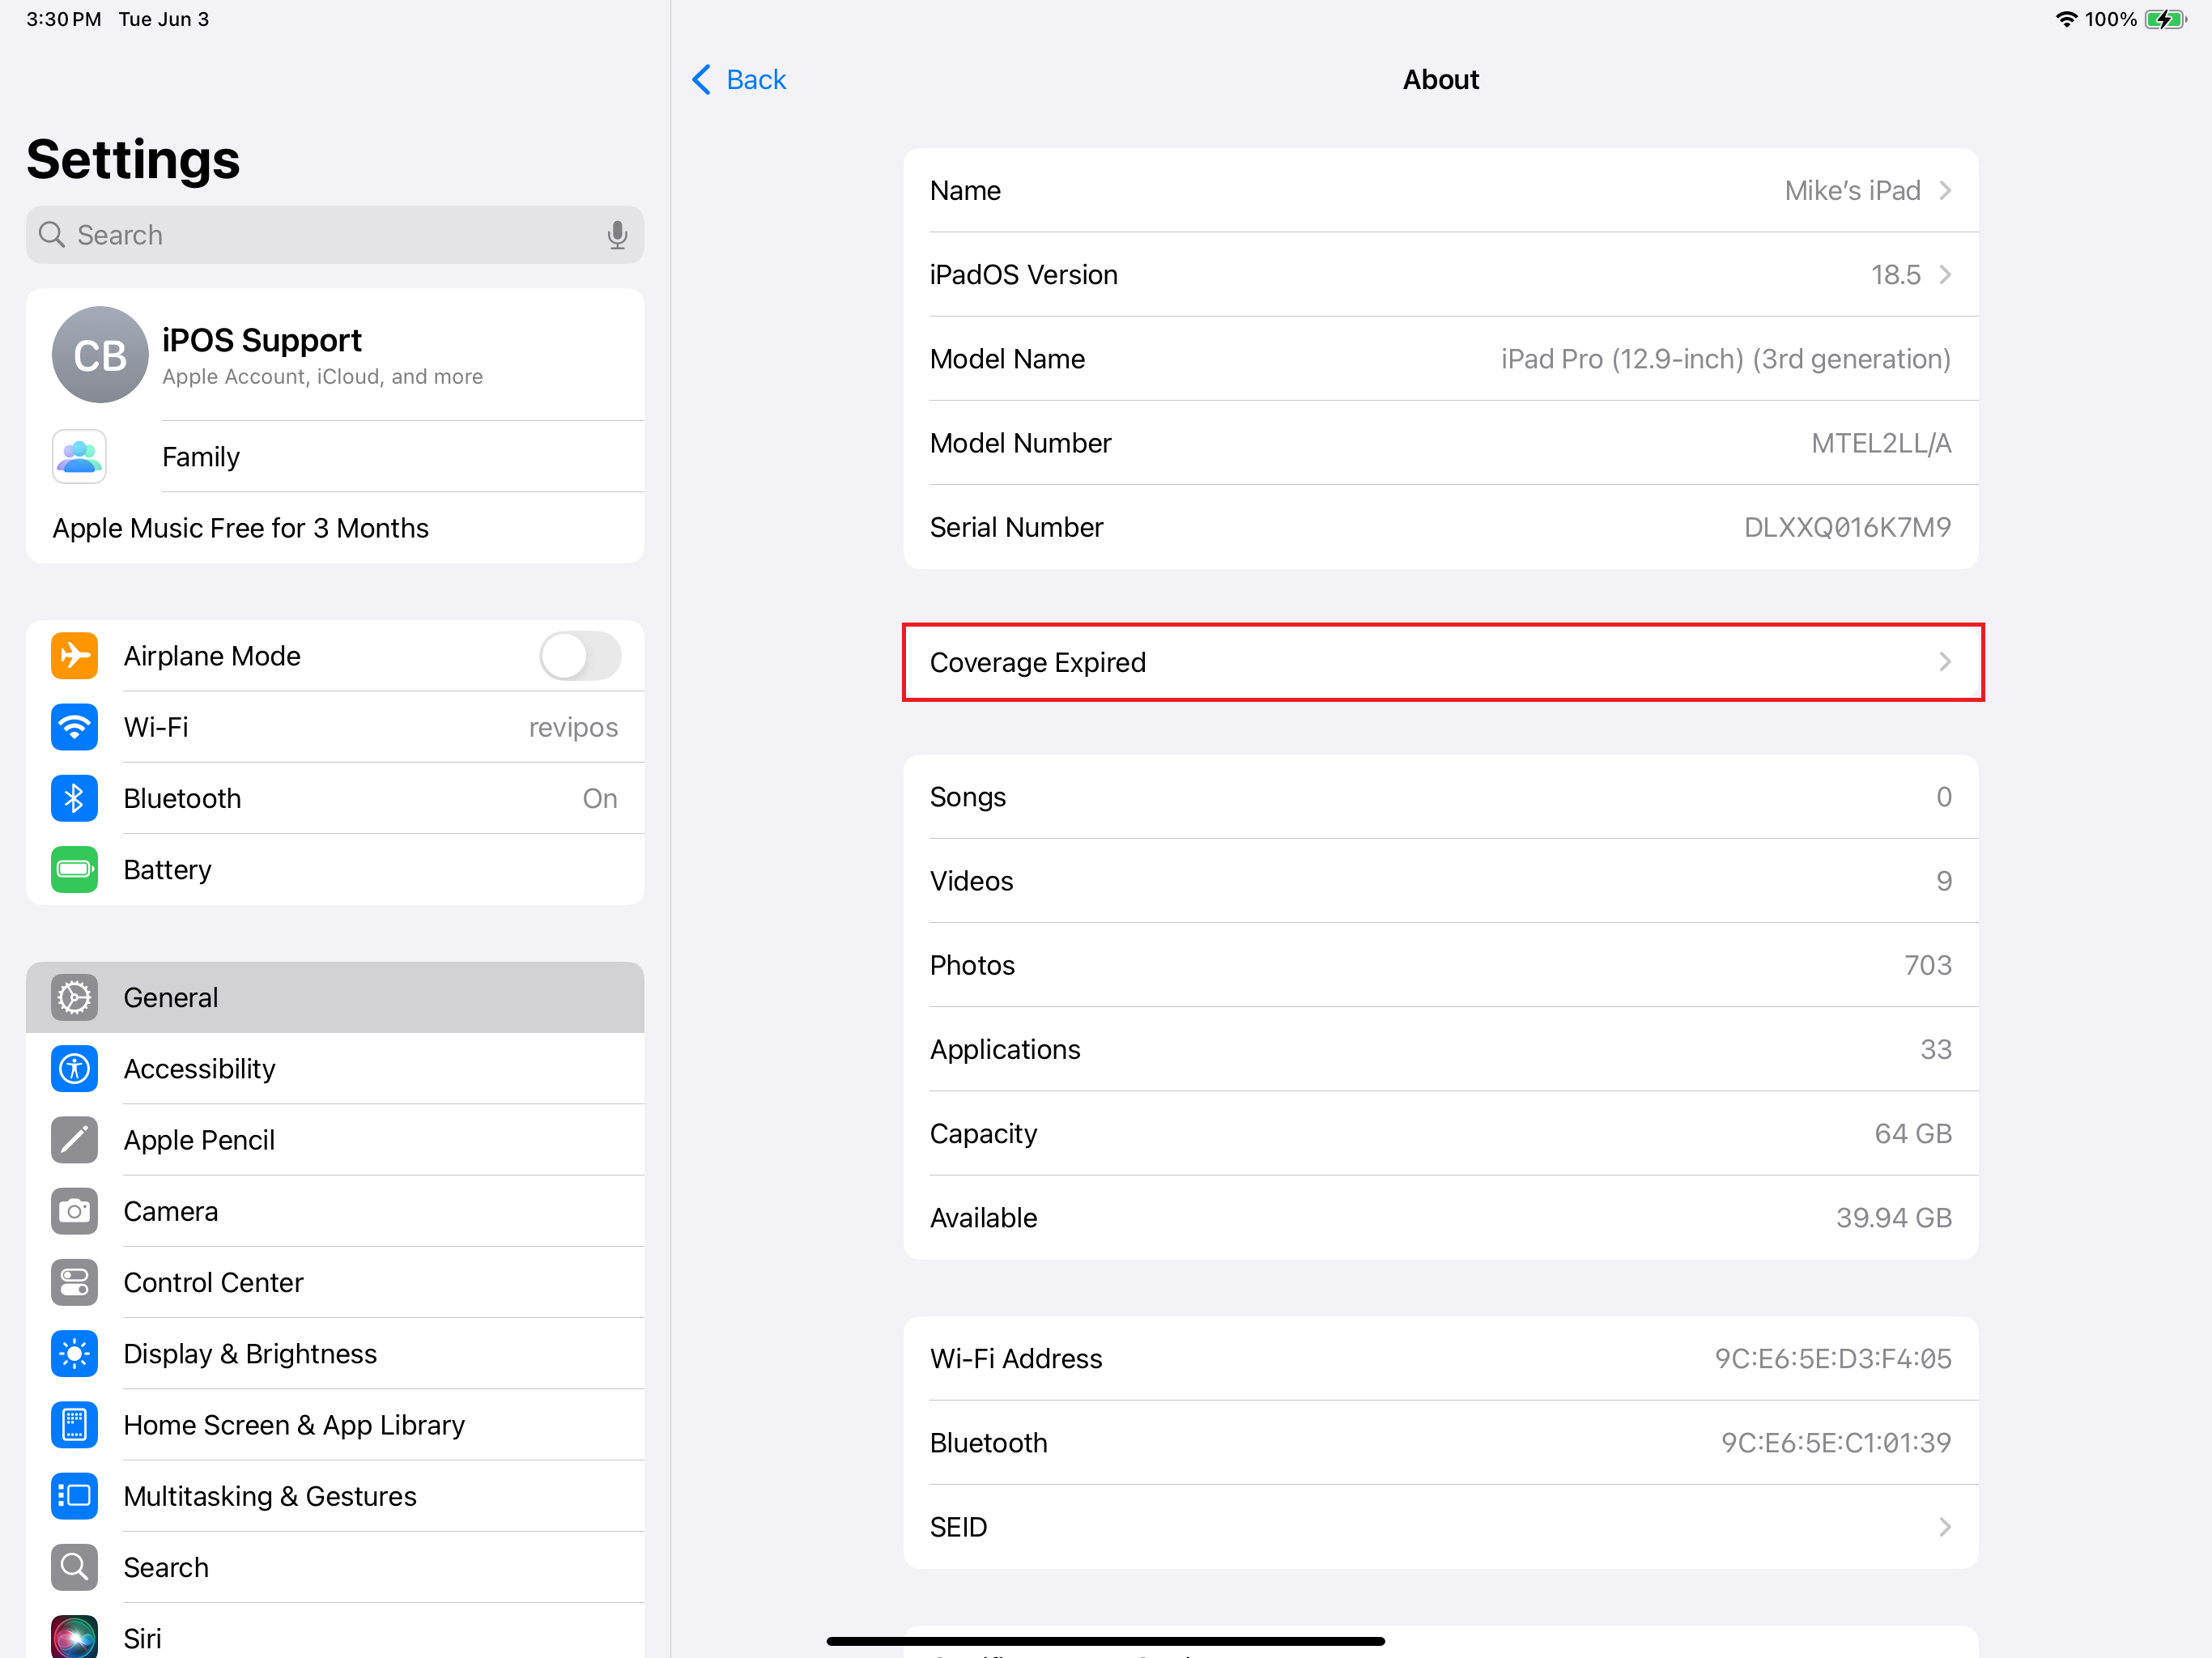Tap the Available 39.94 GB value
2212x1658 pixels.
[1894, 1218]
